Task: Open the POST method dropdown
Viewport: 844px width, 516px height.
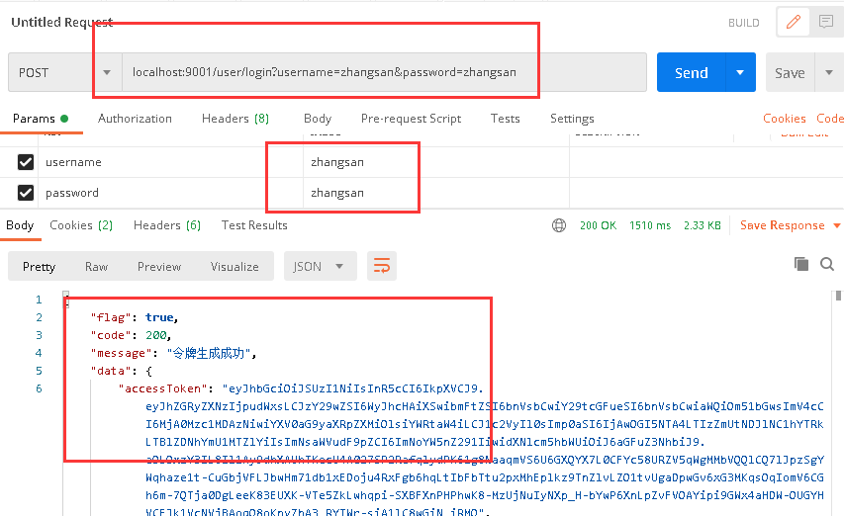Action: coord(65,72)
